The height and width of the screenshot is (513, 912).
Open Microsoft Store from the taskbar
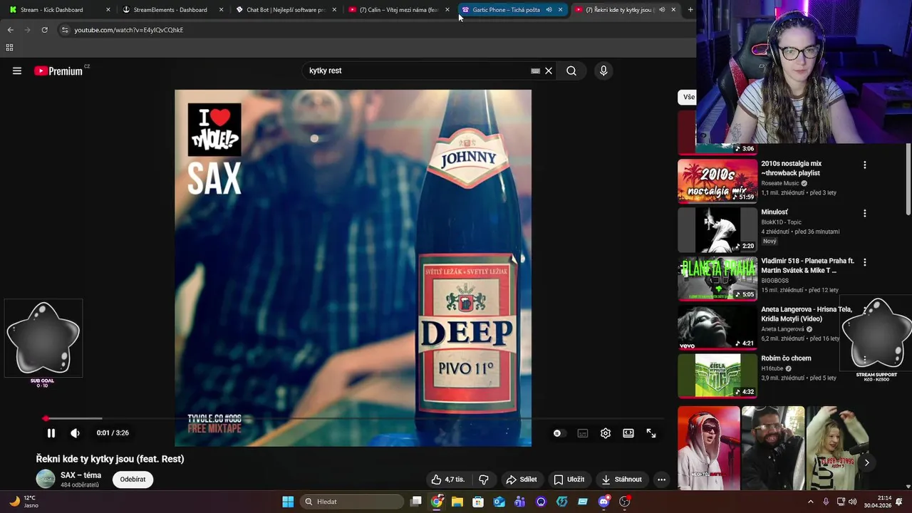tap(478, 502)
